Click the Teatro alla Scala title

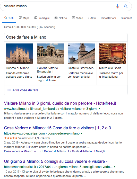coord(110,68)
